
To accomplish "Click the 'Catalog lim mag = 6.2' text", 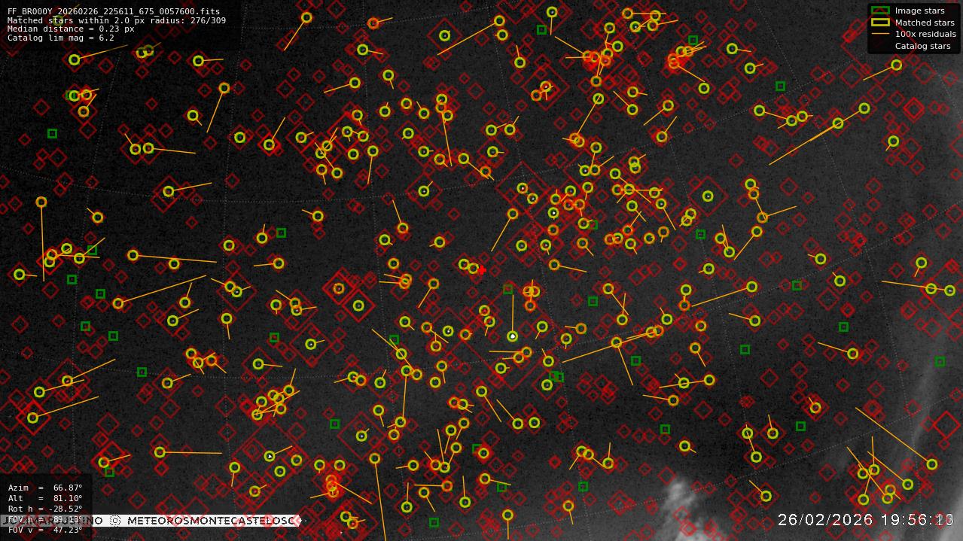I will click(x=61, y=38).
